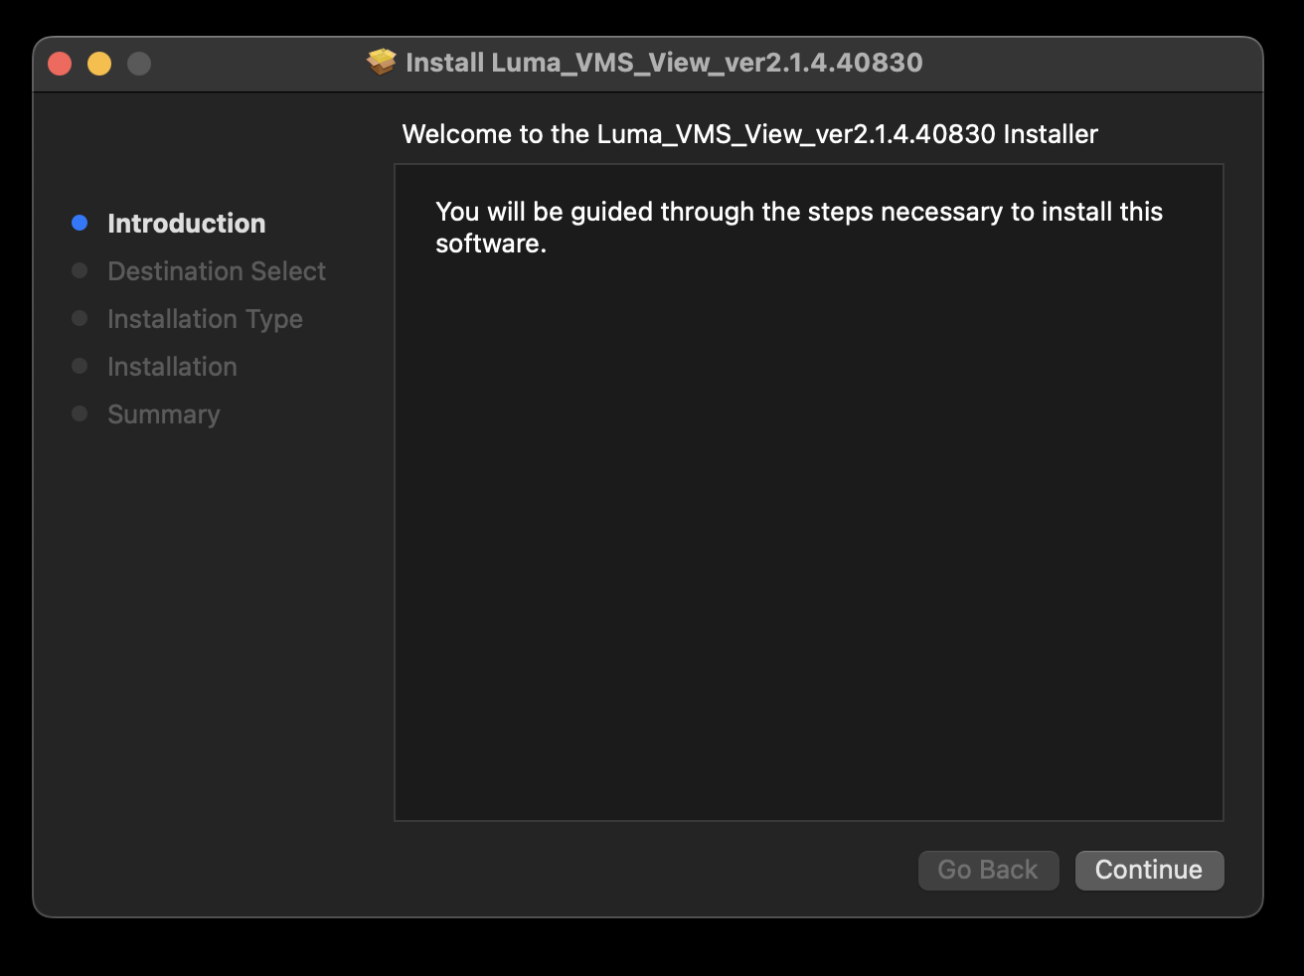The width and height of the screenshot is (1304, 976).
Task: Click the blue Introduction step bullet
Action: pos(80,223)
